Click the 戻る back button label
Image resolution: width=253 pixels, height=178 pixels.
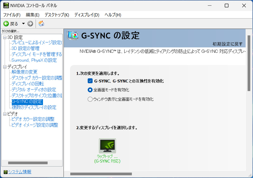pyautogui.click(x=14, y=24)
